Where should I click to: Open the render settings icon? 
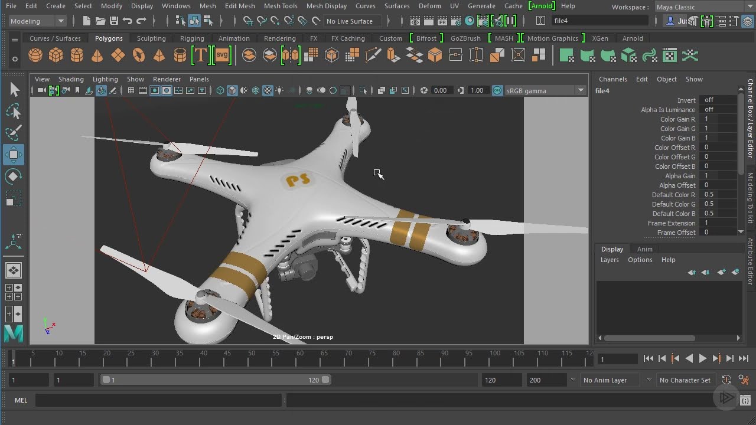[x=456, y=21]
